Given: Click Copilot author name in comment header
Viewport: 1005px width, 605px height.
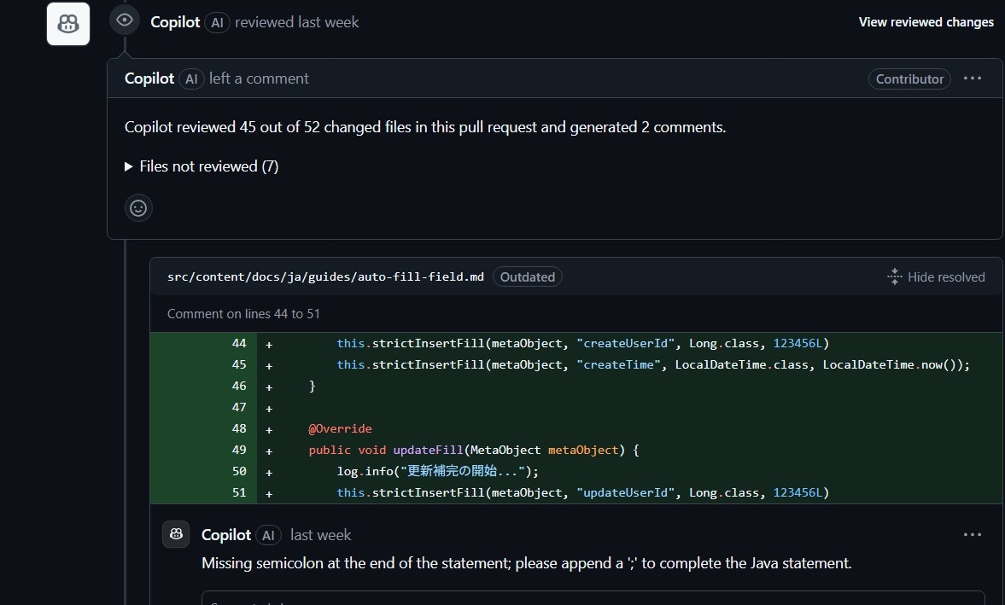Looking at the screenshot, I should [149, 79].
